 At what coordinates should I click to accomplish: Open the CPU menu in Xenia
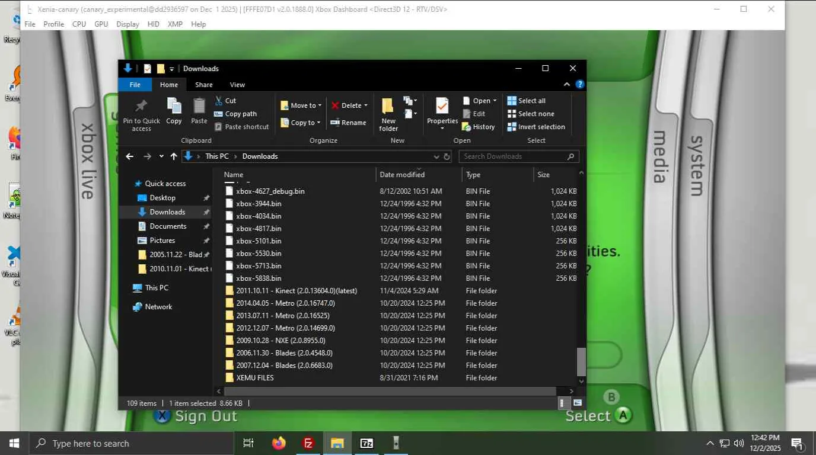(79, 24)
